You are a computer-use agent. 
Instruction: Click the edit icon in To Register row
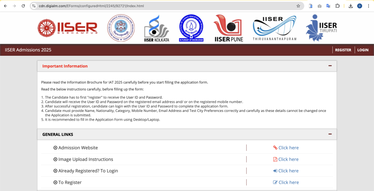tap(275, 182)
